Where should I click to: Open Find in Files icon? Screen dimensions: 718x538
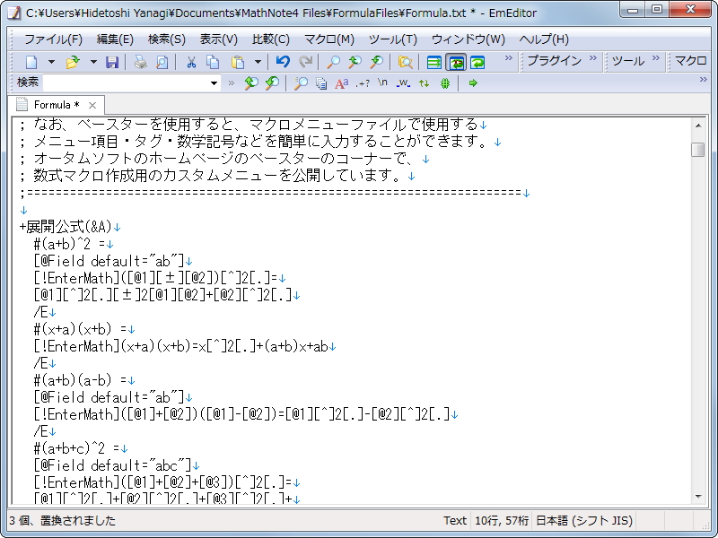[x=406, y=62]
